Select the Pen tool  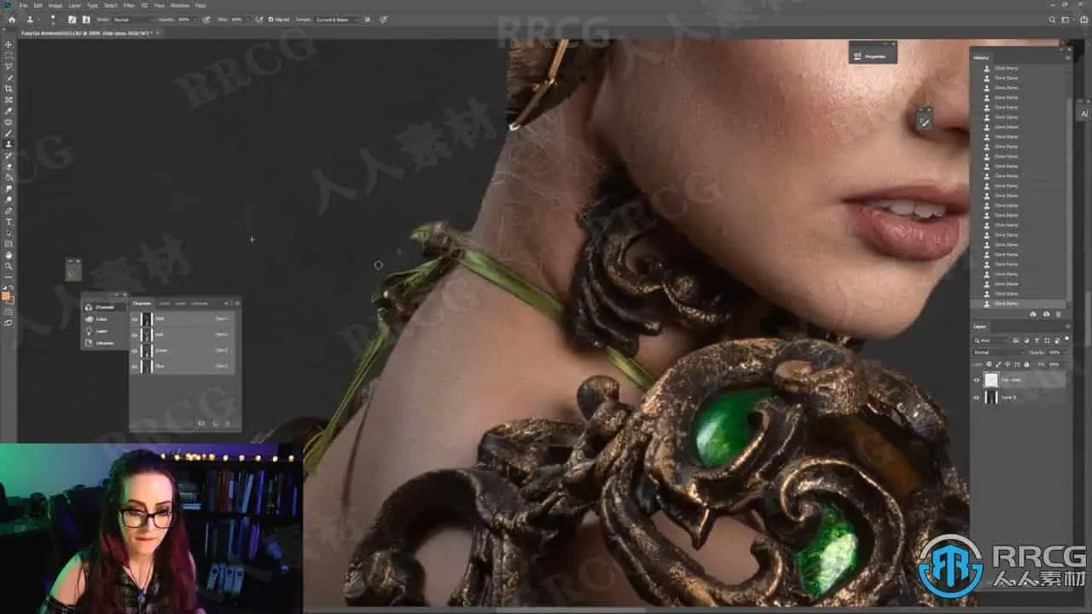click(9, 211)
